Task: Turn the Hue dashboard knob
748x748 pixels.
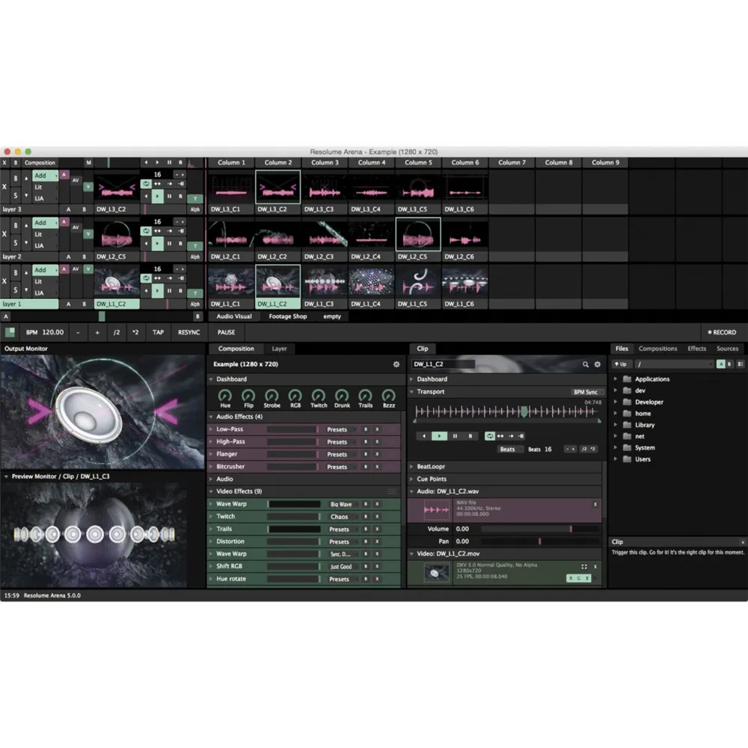Action: point(225,395)
